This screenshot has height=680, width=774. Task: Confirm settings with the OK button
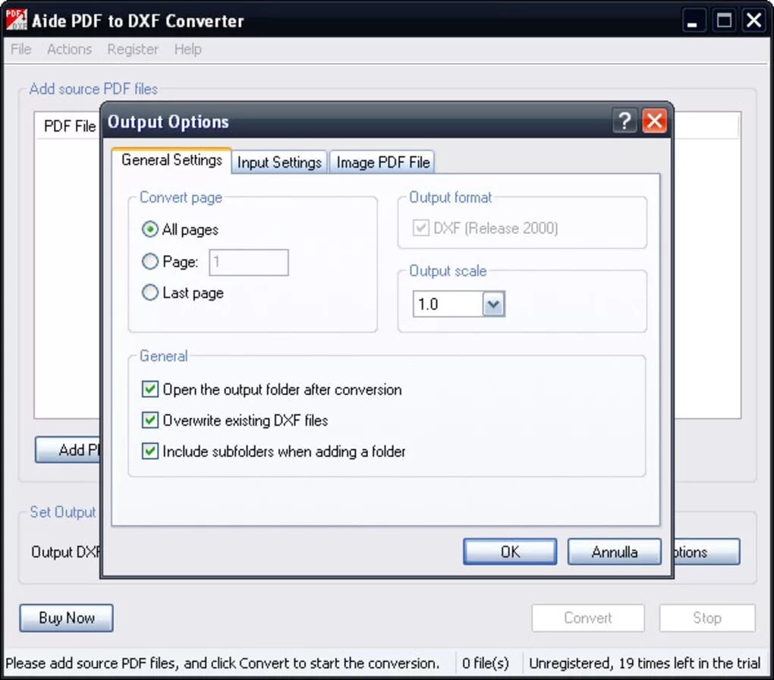click(509, 552)
